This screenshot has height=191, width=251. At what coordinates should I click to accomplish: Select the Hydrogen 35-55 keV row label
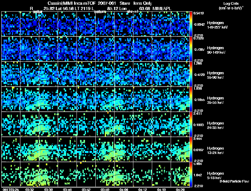click(x=216, y=100)
